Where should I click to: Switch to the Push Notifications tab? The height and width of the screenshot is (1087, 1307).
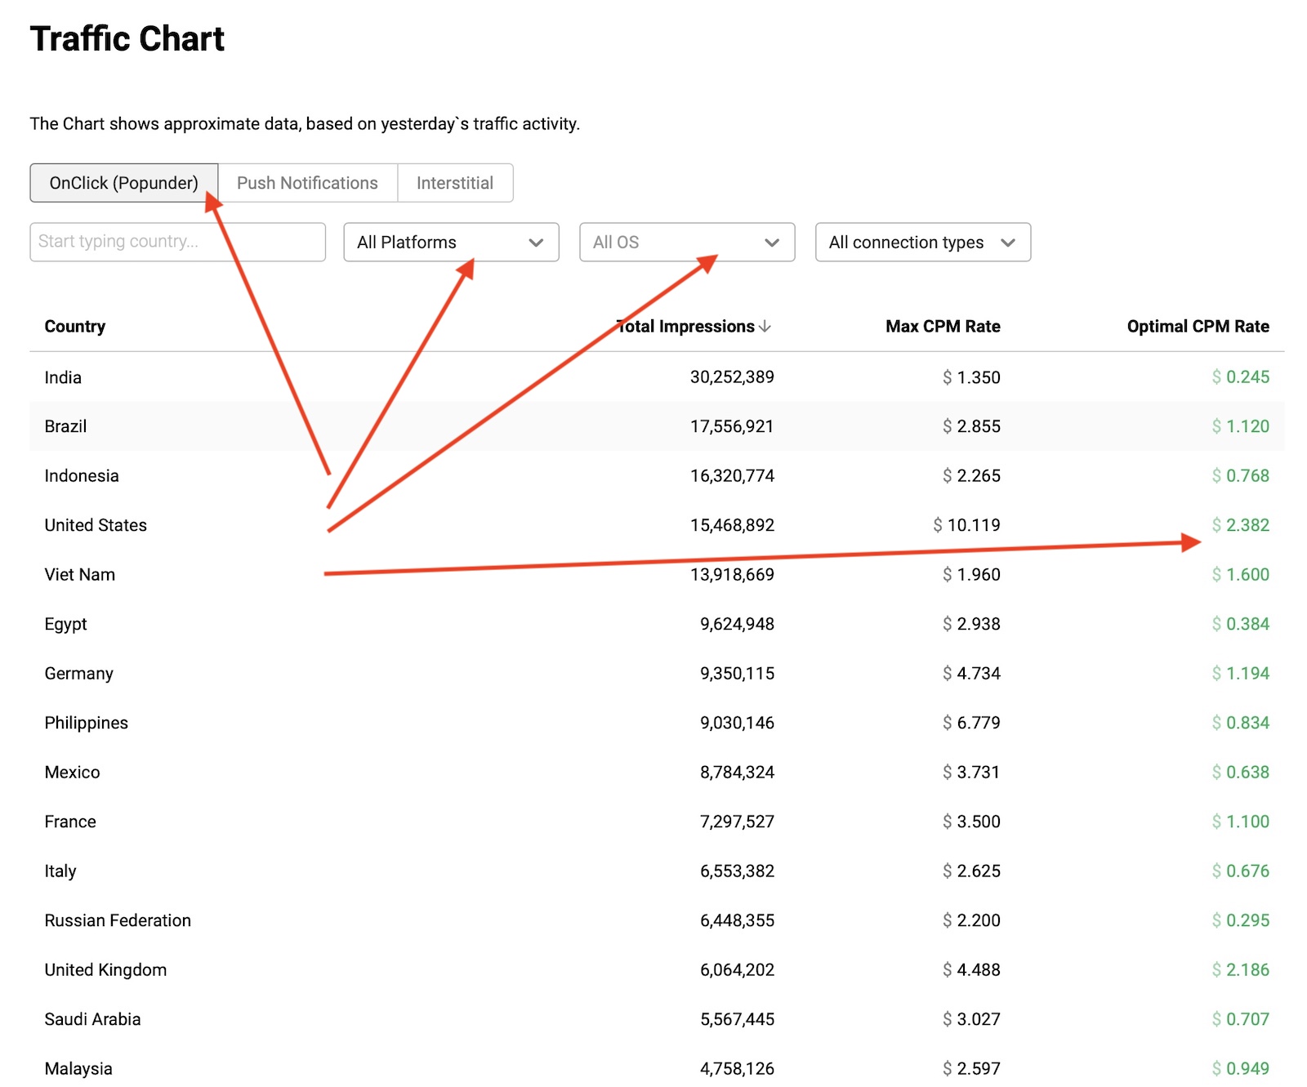pyautogui.click(x=307, y=183)
